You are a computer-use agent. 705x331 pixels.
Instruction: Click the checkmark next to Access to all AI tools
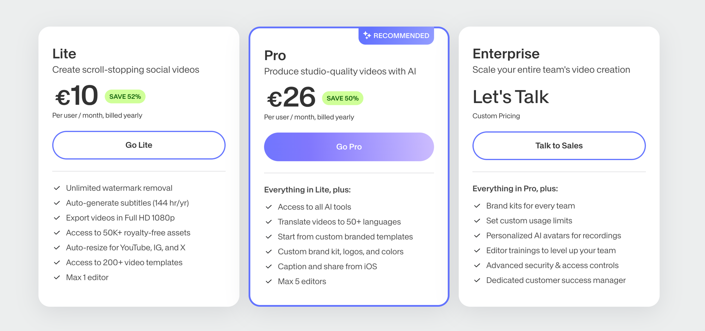point(269,207)
